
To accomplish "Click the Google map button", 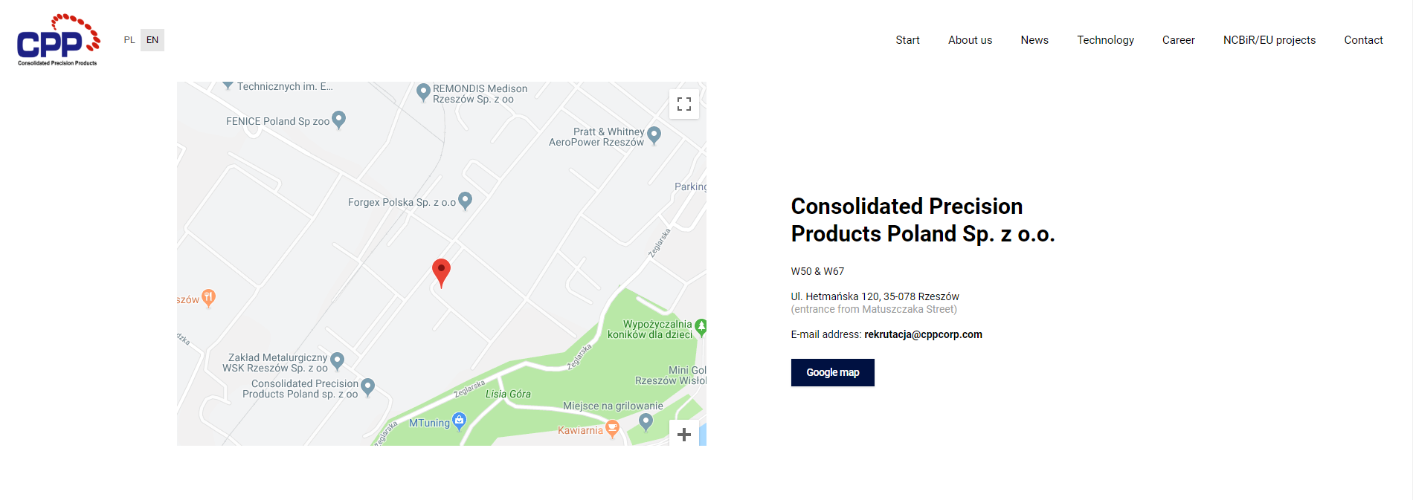I will (x=833, y=372).
